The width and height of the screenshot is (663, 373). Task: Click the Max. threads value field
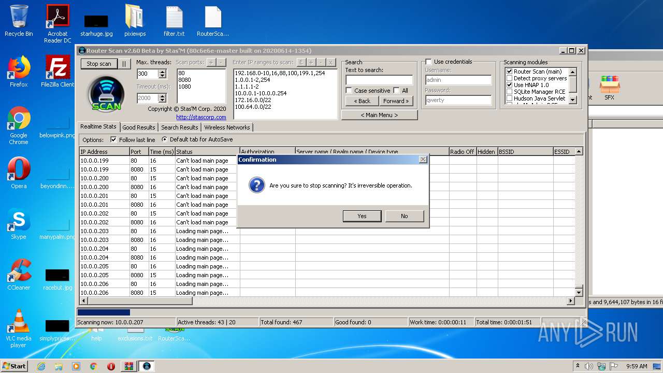[x=148, y=74]
